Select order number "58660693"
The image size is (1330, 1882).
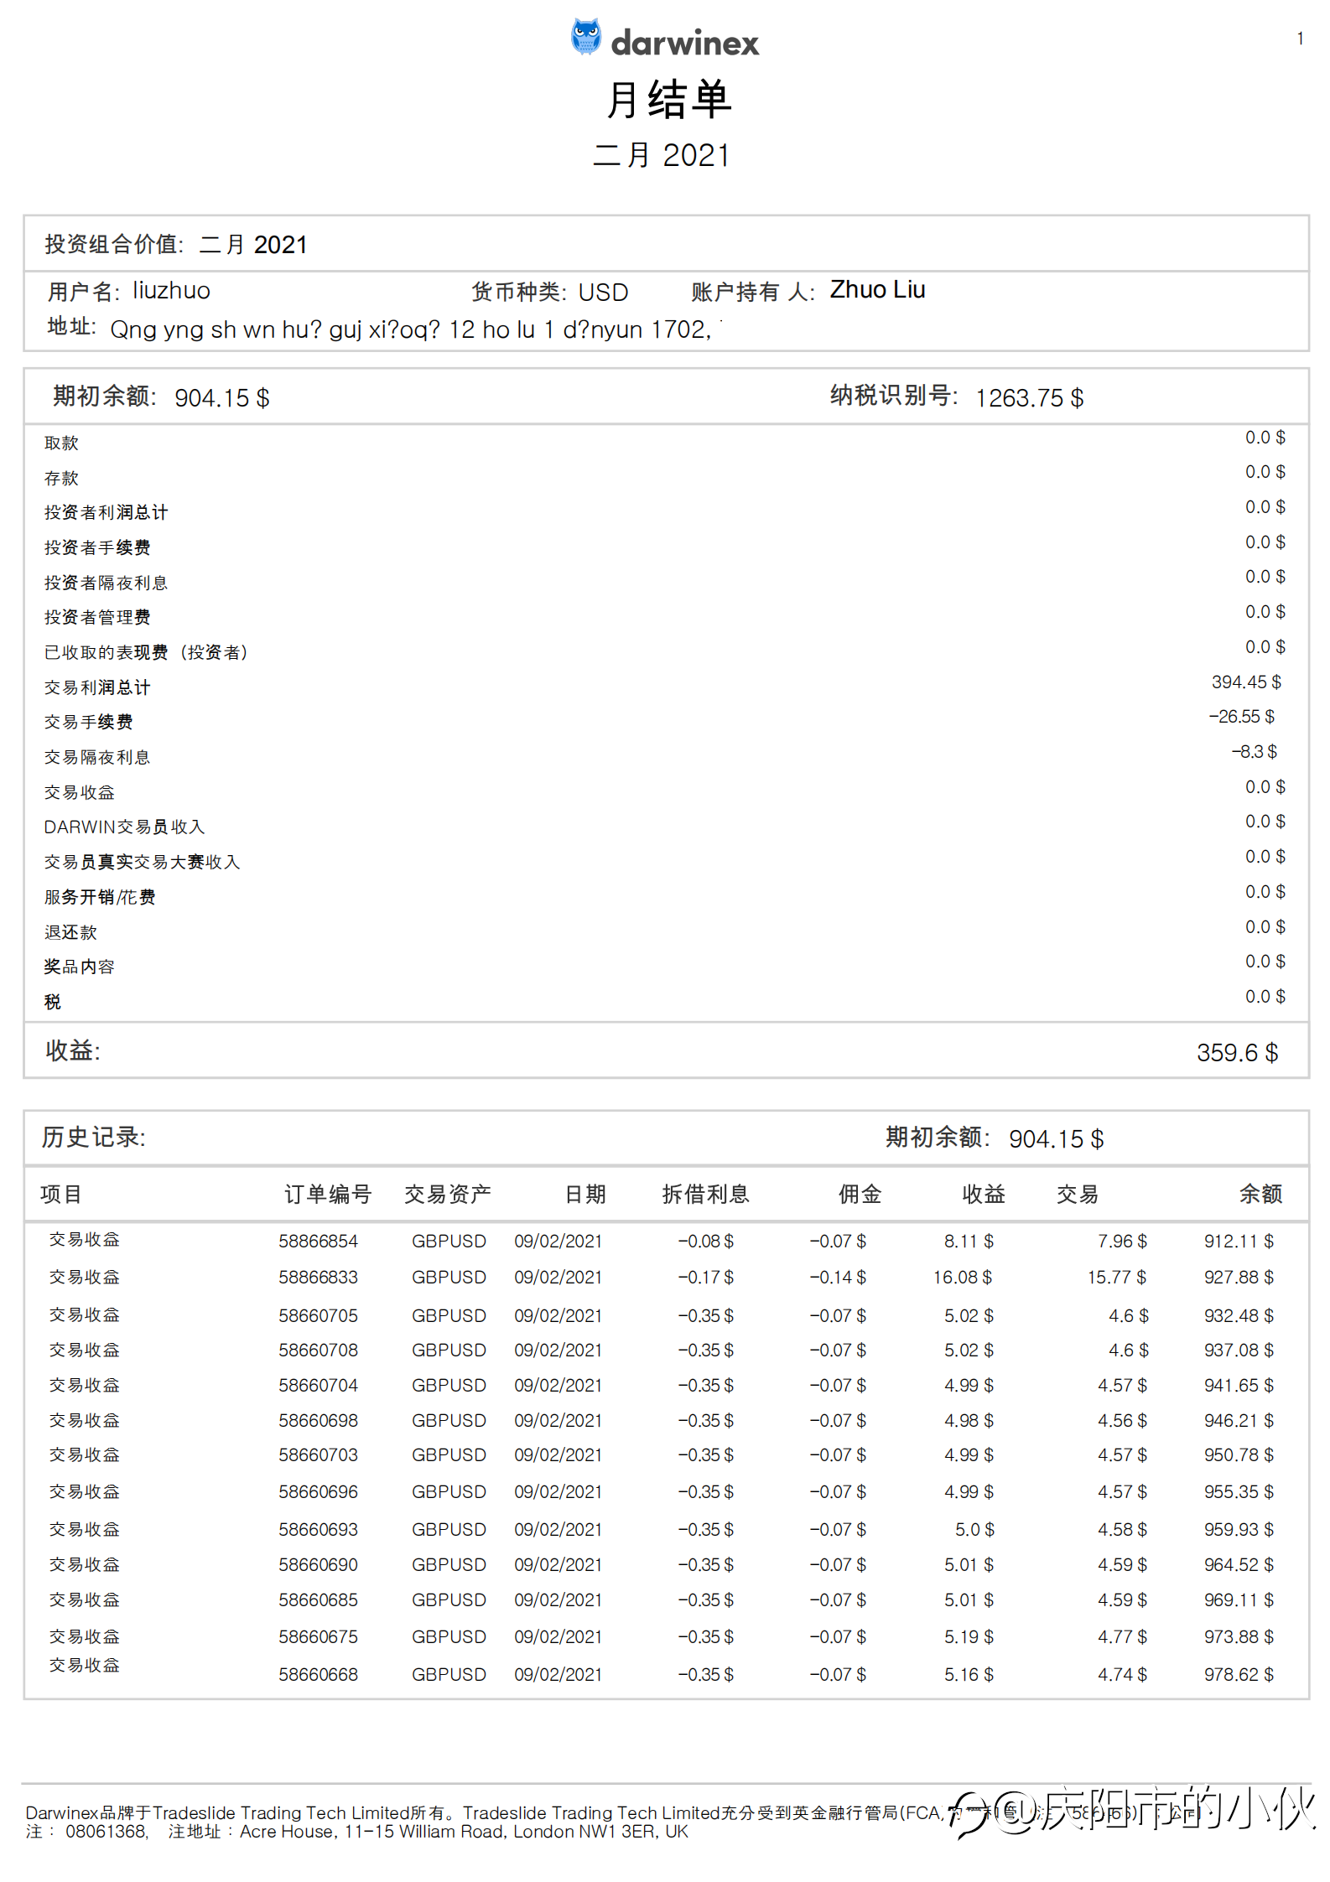tap(319, 1529)
